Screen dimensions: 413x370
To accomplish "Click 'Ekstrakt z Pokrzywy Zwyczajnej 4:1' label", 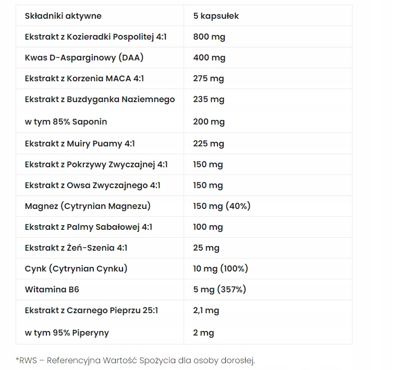I will click(96, 164).
